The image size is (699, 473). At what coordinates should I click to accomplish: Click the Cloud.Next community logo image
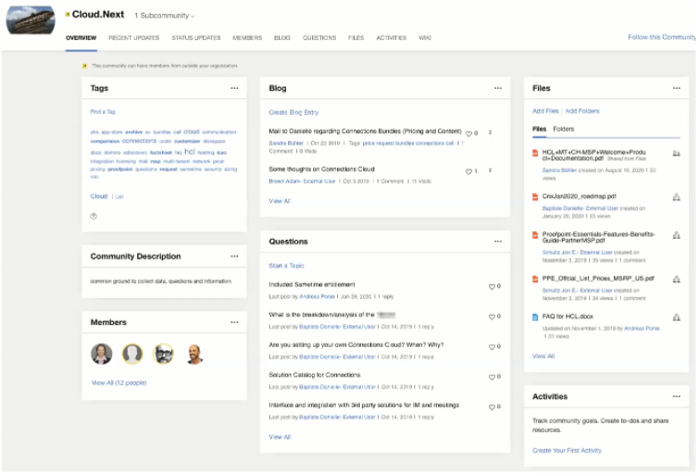31,20
